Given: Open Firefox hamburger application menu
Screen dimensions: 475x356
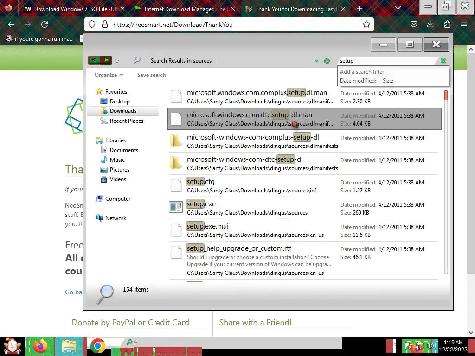Looking at the screenshot, I should coord(464,25).
